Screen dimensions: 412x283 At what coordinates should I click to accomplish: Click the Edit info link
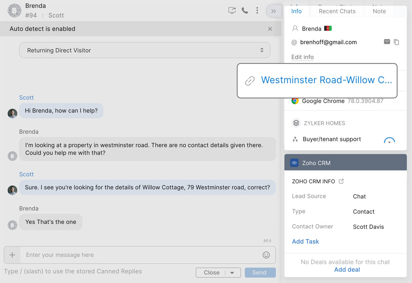pos(302,57)
